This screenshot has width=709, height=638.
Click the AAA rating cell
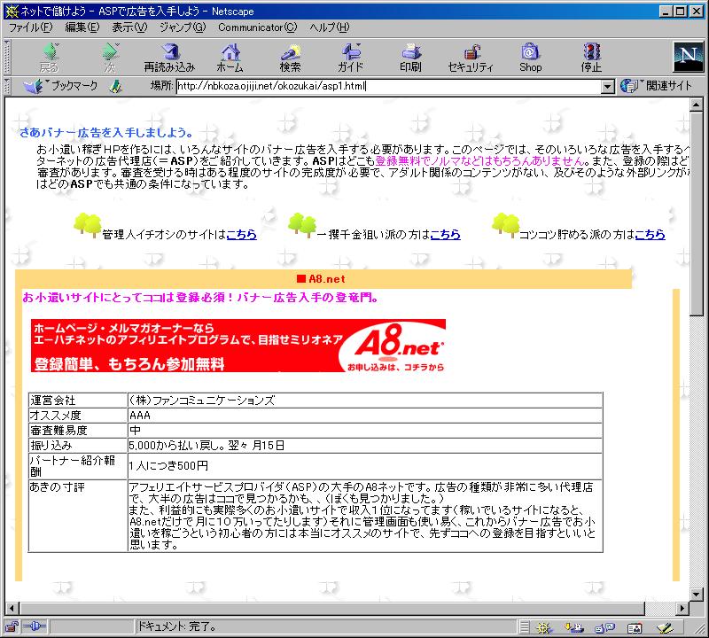click(365, 415)
